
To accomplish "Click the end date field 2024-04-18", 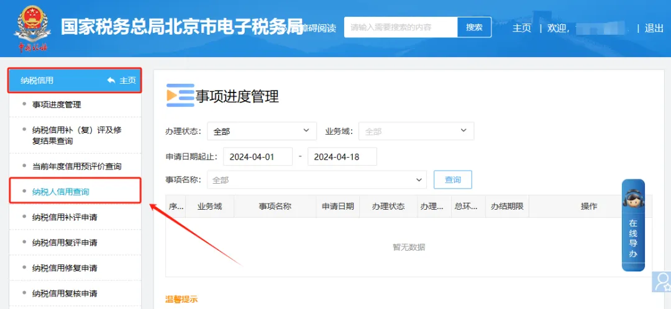I will coord(342,156).
